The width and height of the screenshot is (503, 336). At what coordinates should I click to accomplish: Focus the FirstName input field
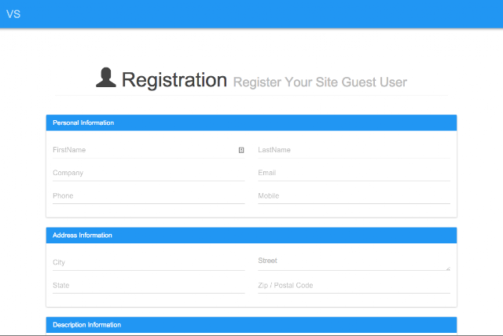(149, 150)
